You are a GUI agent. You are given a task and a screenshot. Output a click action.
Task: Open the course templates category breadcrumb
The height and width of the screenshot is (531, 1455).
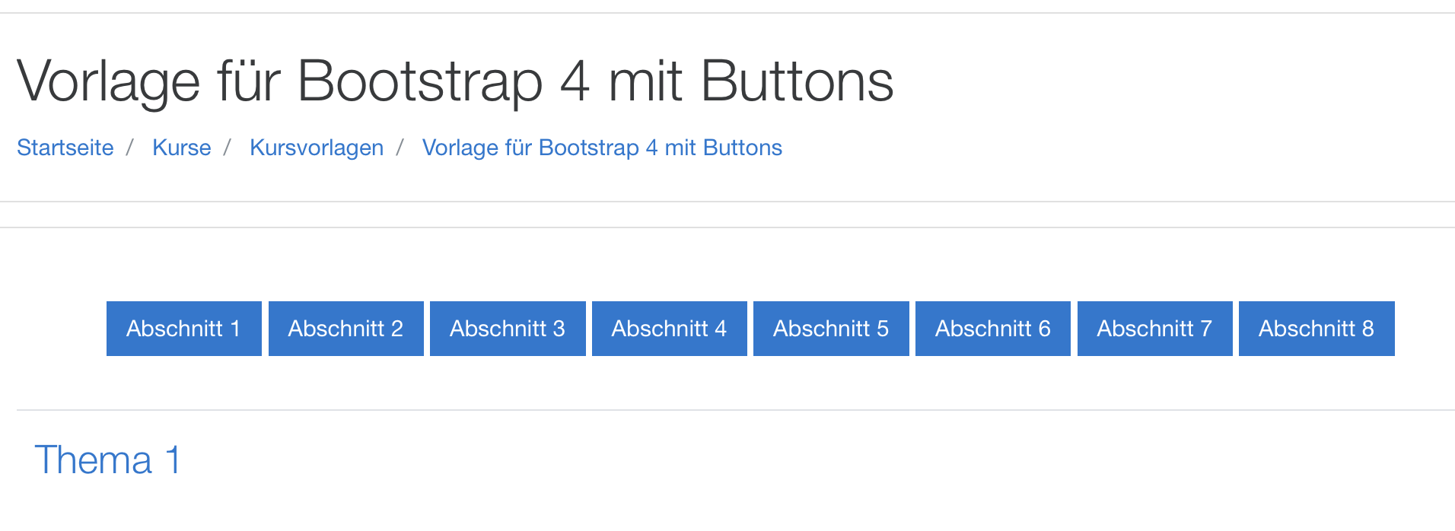coord(317,148)
